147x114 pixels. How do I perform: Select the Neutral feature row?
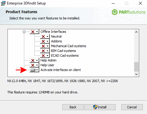(x=56, y=36)
